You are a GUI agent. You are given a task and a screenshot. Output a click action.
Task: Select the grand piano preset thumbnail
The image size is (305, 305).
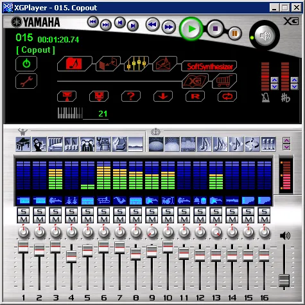tap(23, 144)
